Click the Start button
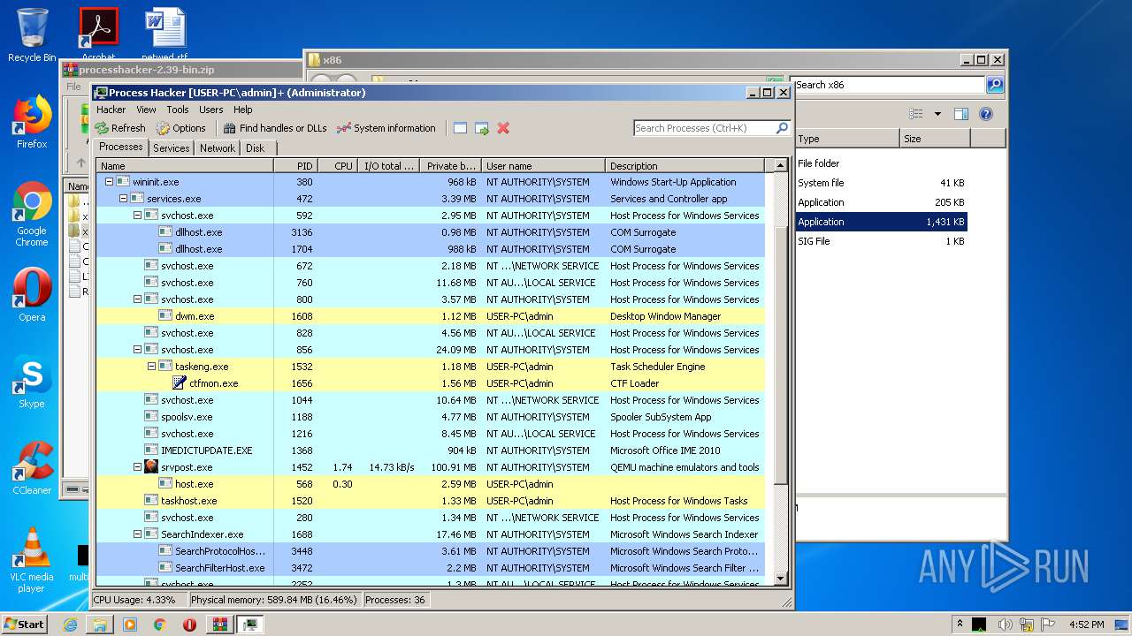This screenshot has height=636, width=1132. point(25,625)
